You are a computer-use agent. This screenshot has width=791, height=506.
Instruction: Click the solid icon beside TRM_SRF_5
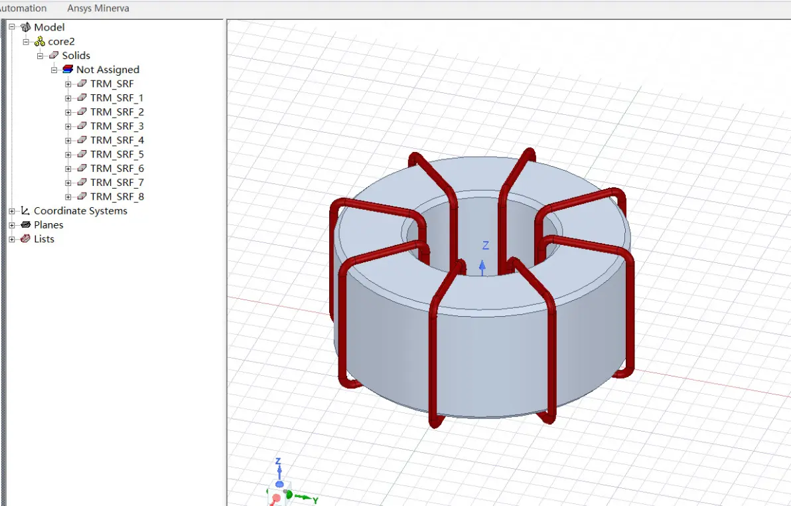82,155
